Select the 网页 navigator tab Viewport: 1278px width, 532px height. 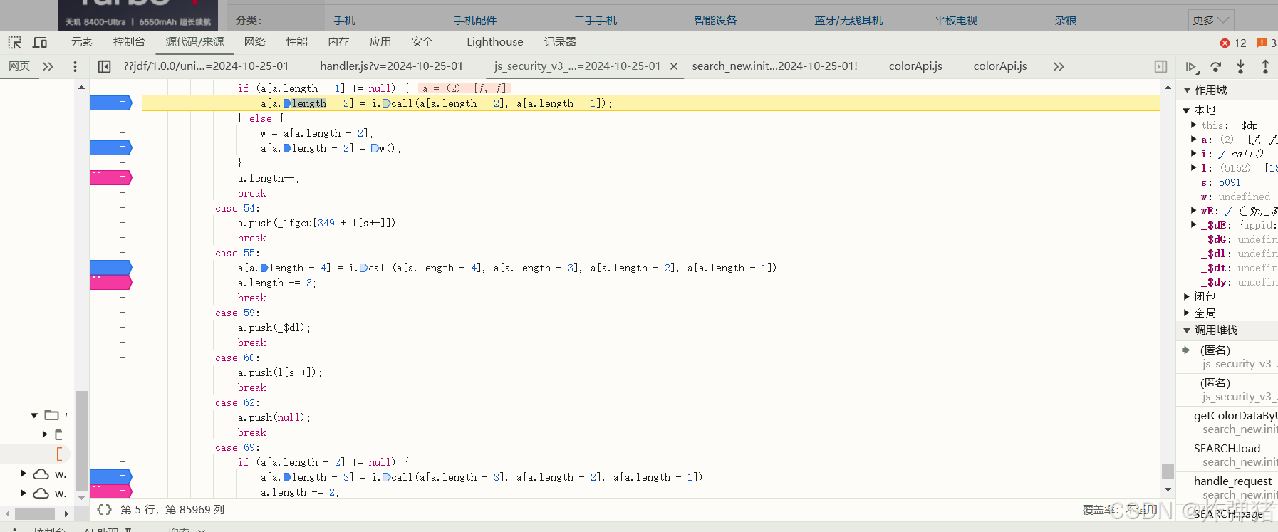pos(19,66)
